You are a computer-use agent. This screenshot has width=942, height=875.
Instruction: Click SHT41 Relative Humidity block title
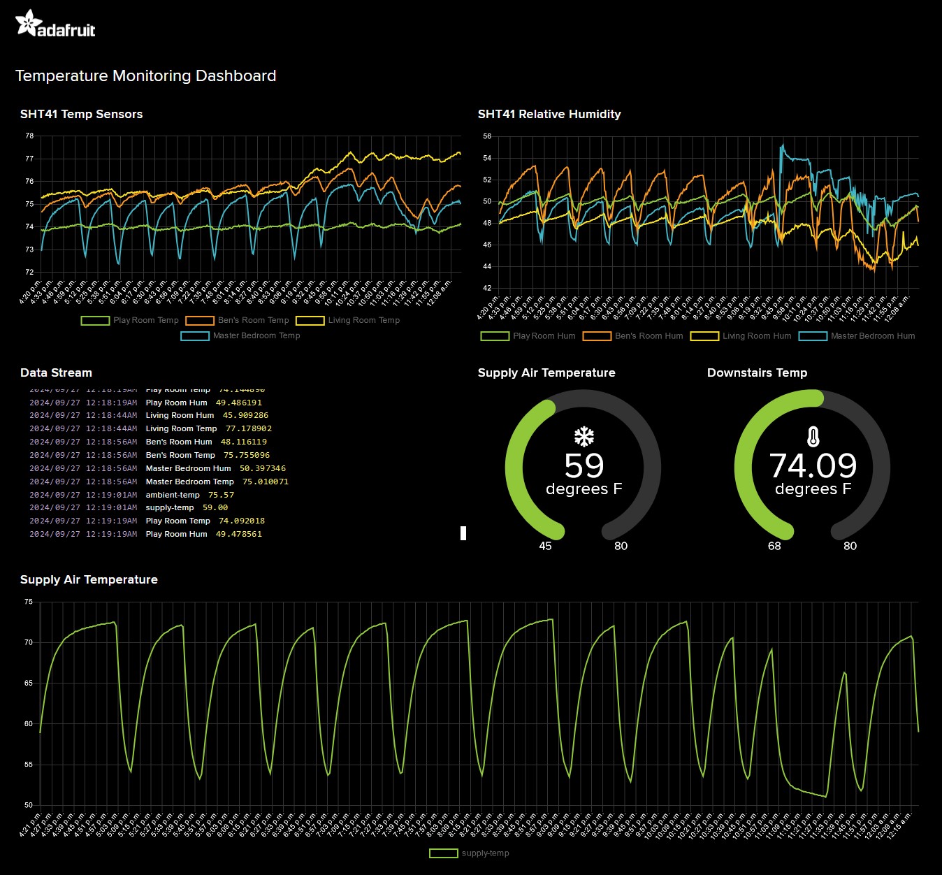coord(549,114)
